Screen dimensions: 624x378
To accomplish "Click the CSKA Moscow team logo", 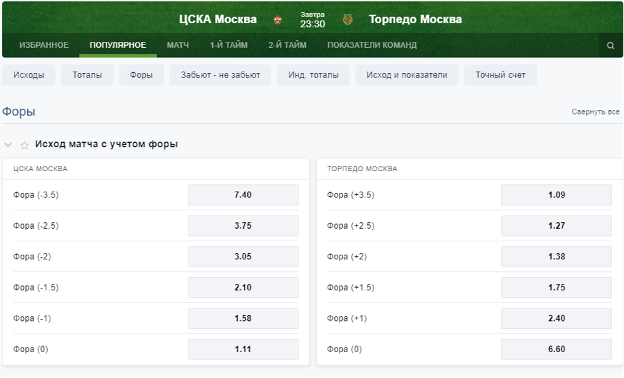I will coord(278,20).
